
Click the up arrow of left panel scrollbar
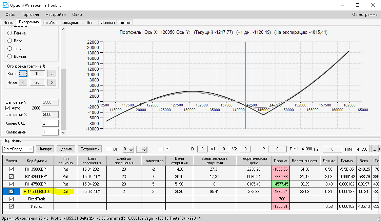(63, 29)
